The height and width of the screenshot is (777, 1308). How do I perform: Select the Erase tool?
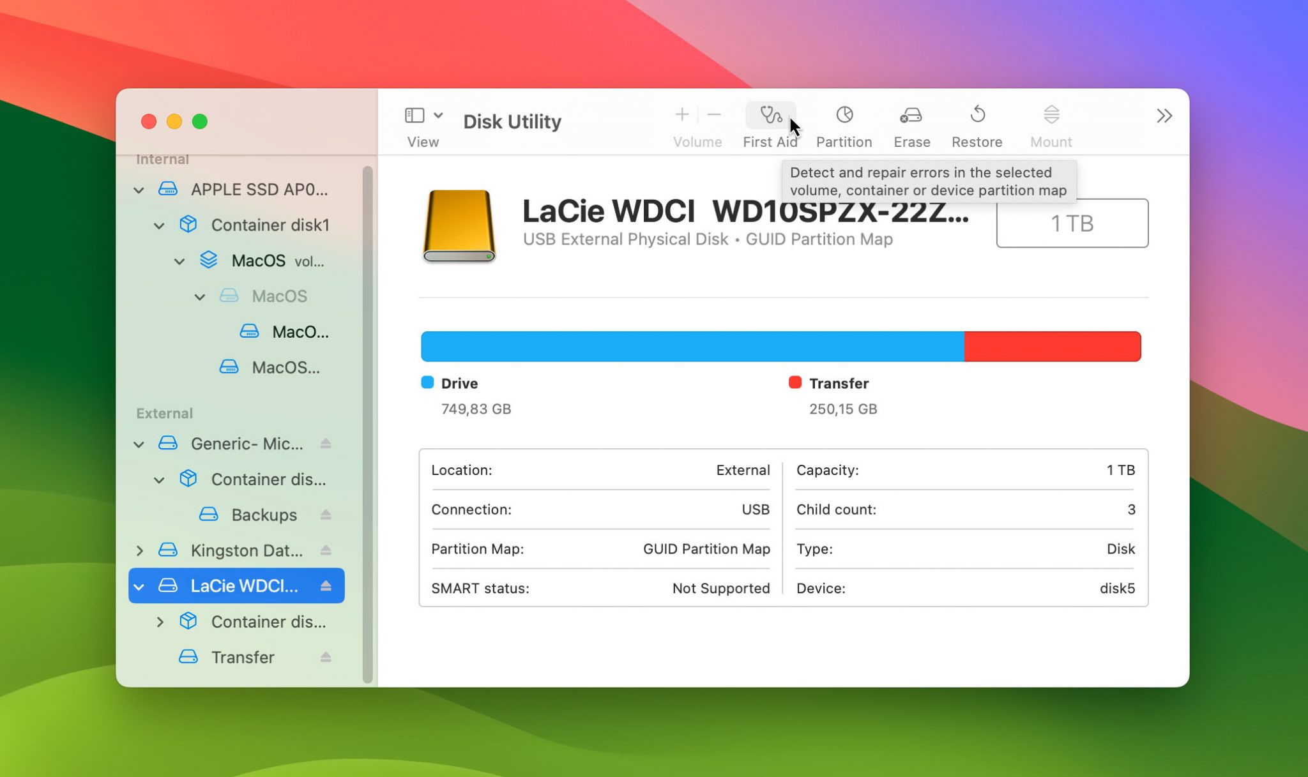(x=911, y=121)
